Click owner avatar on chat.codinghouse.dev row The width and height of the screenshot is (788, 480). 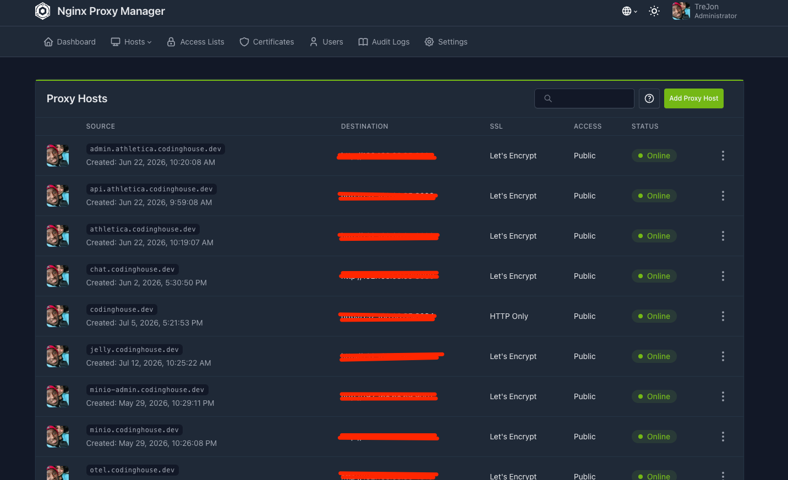coord(58,276)
